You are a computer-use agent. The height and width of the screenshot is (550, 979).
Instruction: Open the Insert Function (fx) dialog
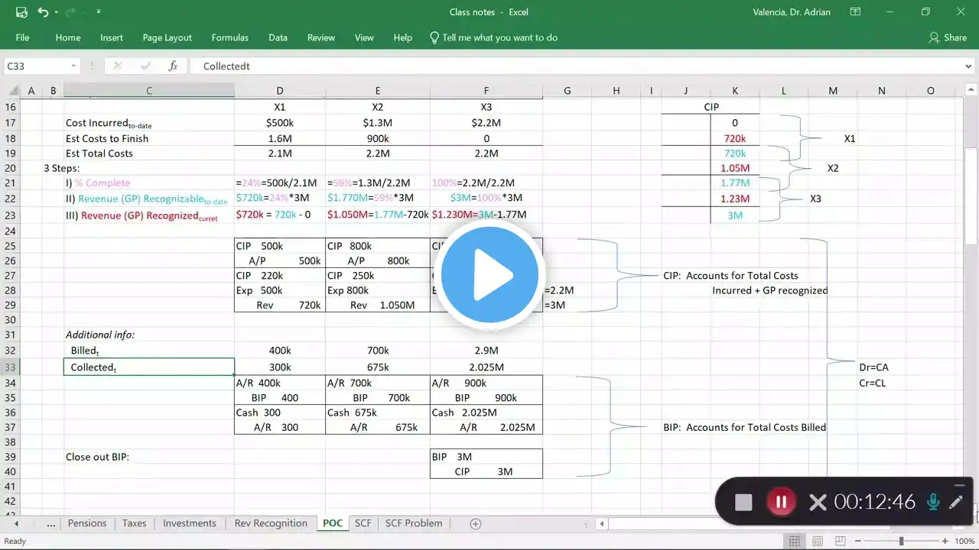coord(173,66)
